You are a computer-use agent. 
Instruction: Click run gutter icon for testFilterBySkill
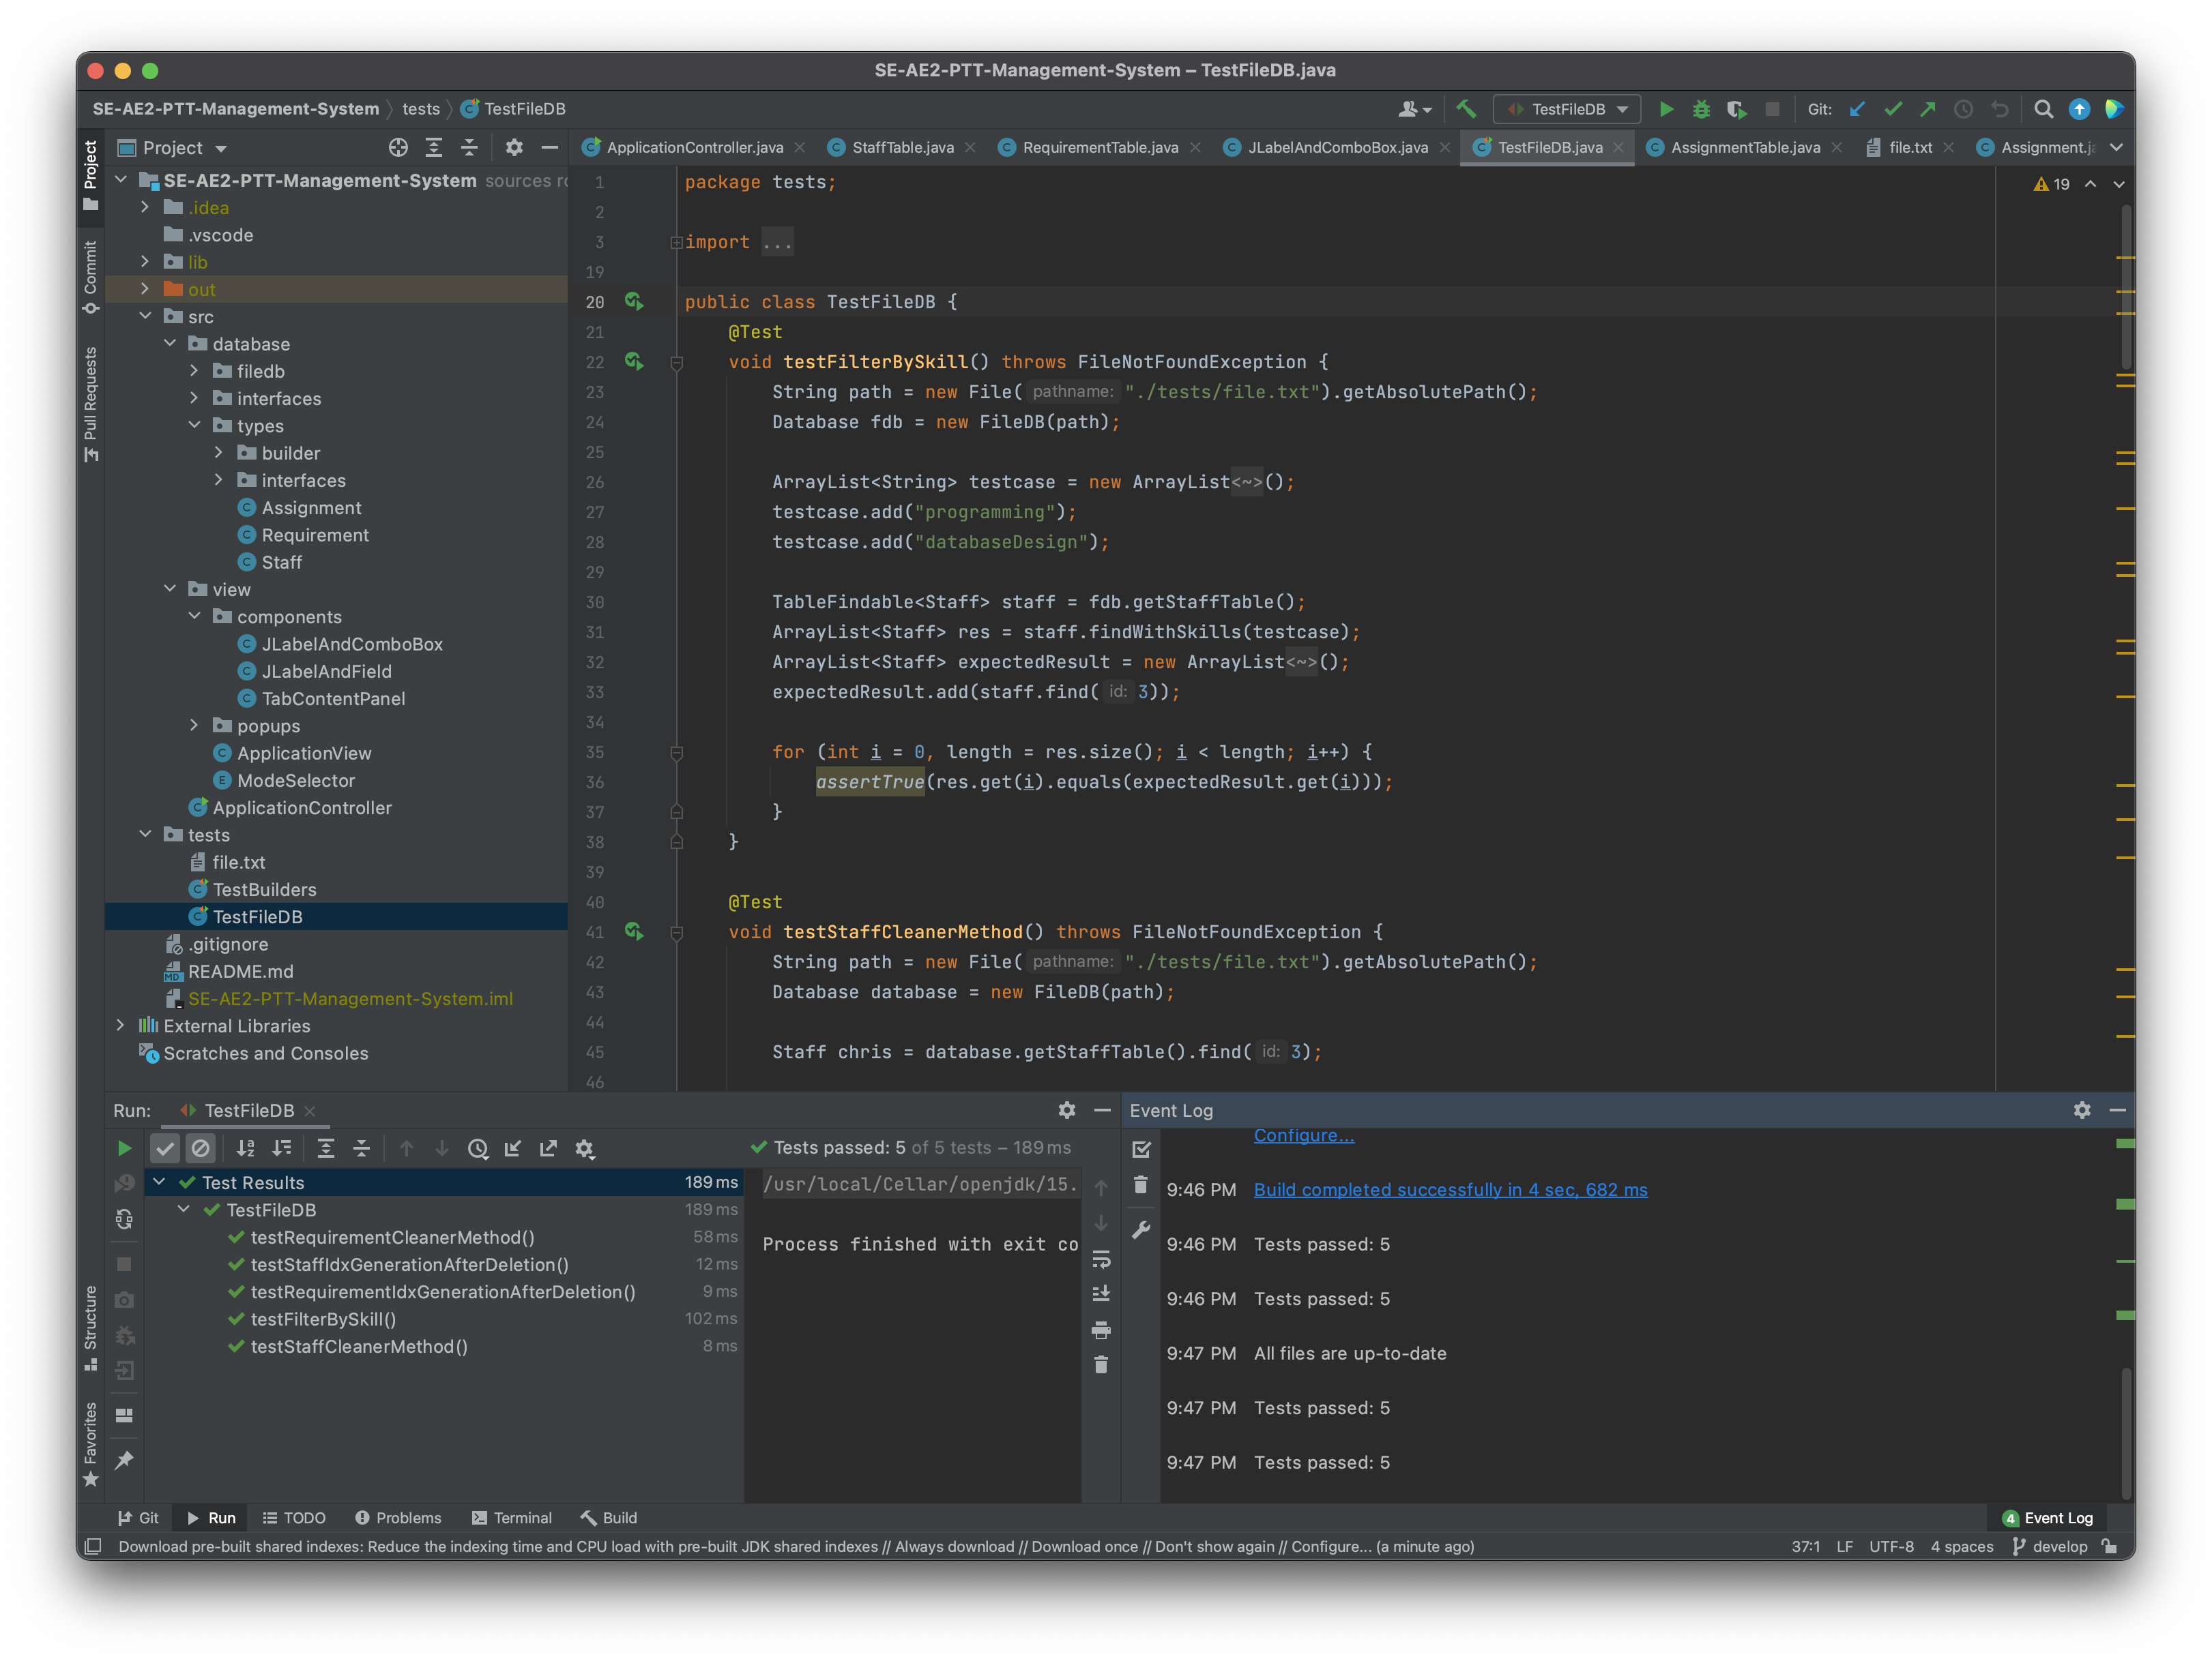click(x=634, y=361)
